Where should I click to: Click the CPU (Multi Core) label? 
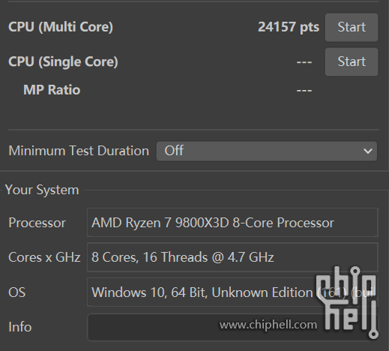click(x=61, y=27)
